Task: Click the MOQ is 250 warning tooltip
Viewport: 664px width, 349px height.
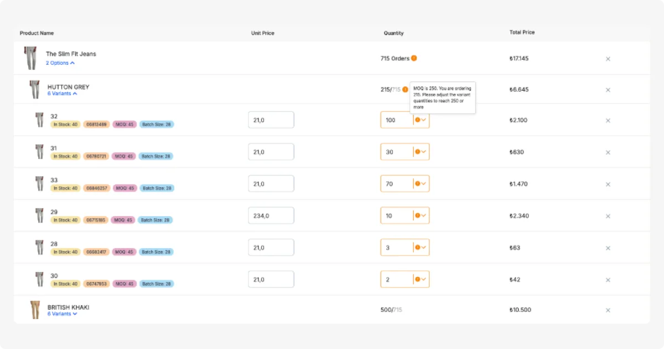Action: tap(443, 97)
